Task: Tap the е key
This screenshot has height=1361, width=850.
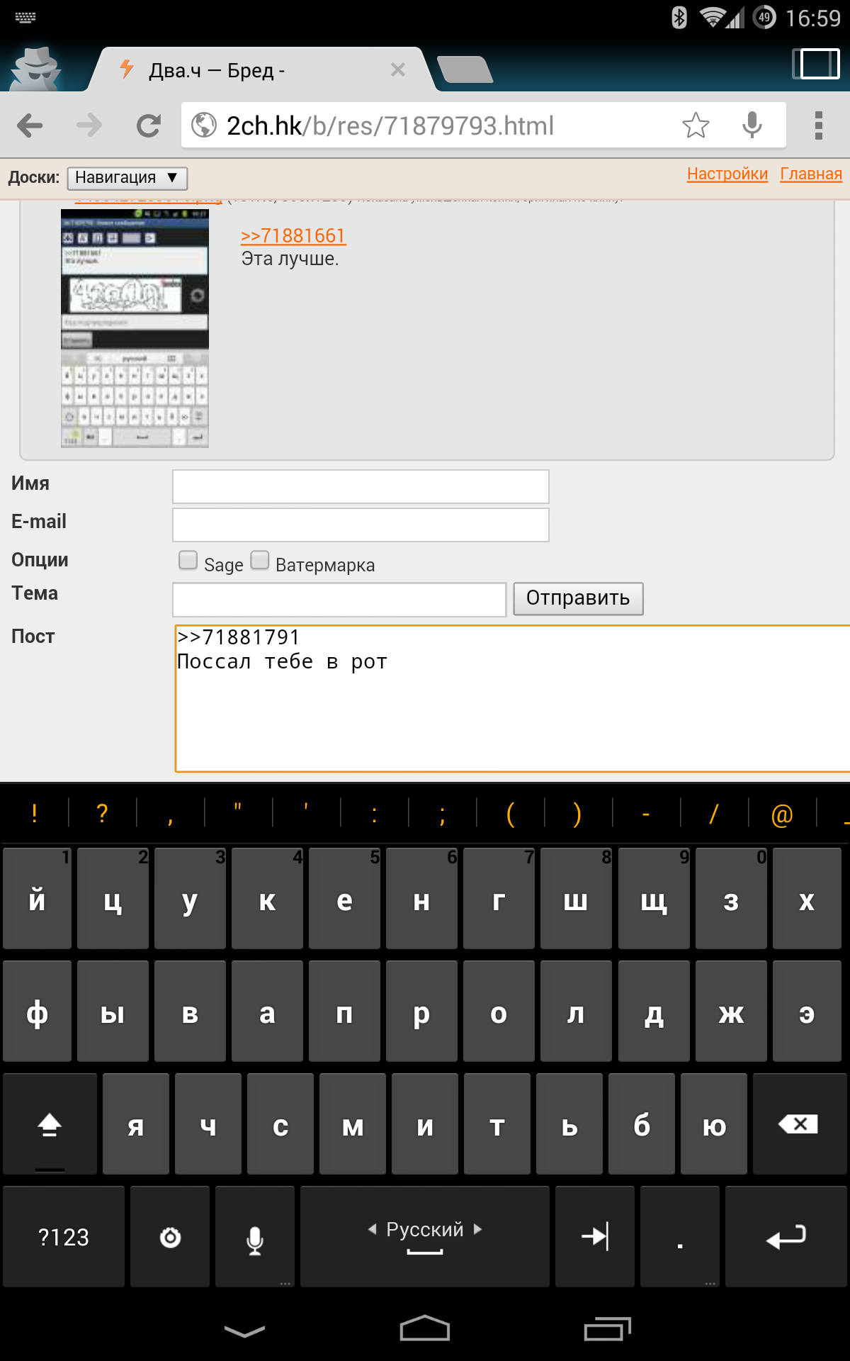Action: [x=344, y=899]
